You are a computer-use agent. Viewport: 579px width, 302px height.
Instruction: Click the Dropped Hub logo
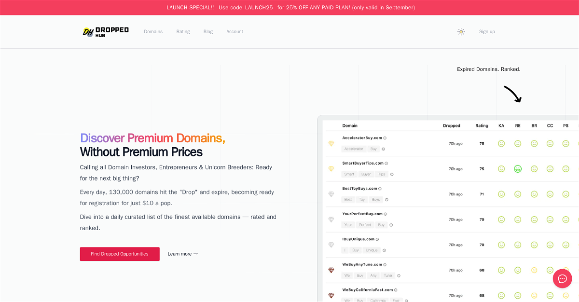pyautogui.click(x=106, y=32)
